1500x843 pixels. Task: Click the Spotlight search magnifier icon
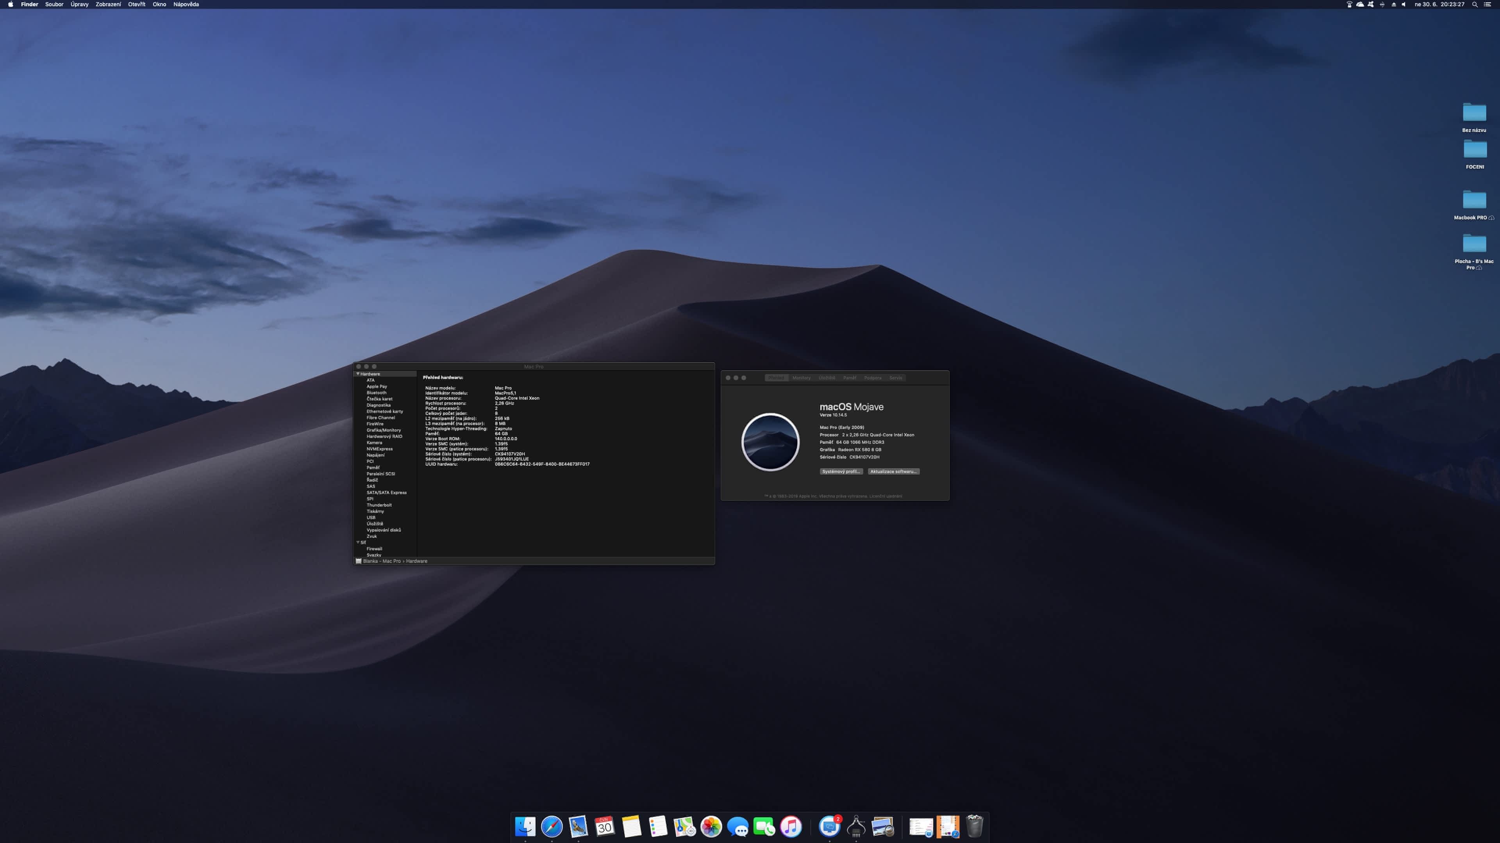point(1474,4)
